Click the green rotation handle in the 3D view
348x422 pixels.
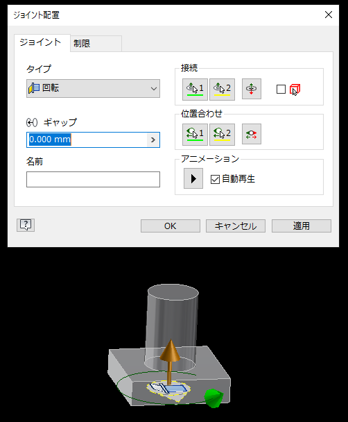click(214, 398)
